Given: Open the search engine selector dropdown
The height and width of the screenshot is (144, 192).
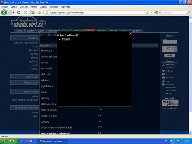Looking at the screenshot, I should tap(158, 12).
